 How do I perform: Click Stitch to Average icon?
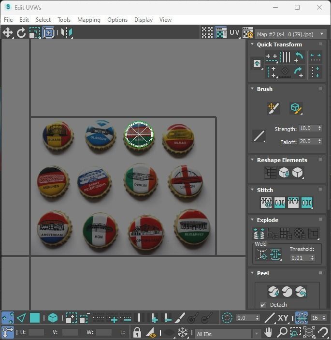click(x=280, y=203)
